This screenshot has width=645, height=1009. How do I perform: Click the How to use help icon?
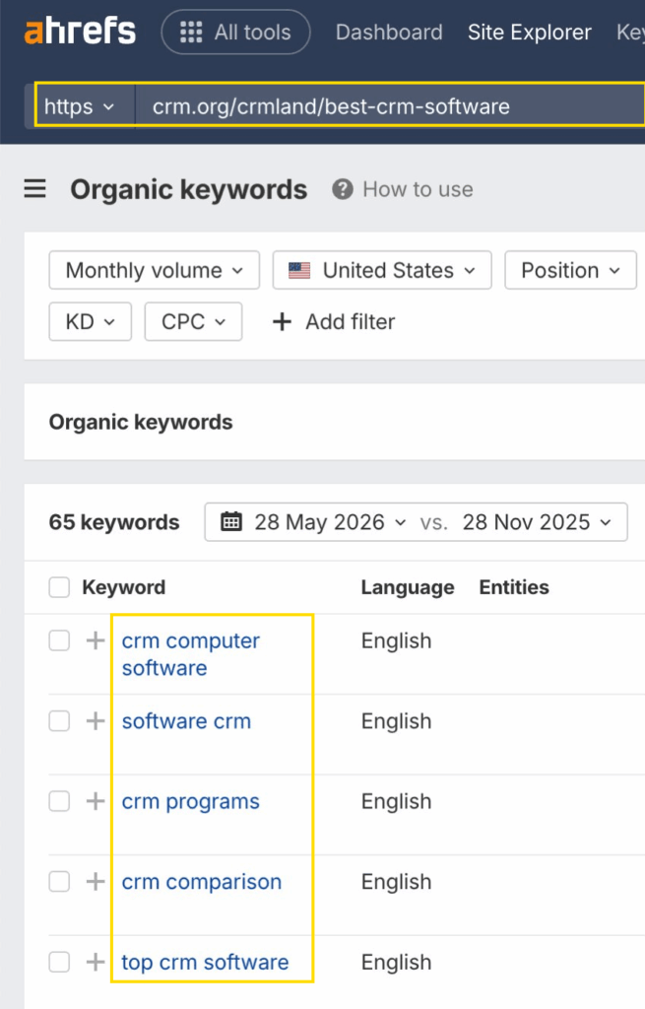coord(342,189)
